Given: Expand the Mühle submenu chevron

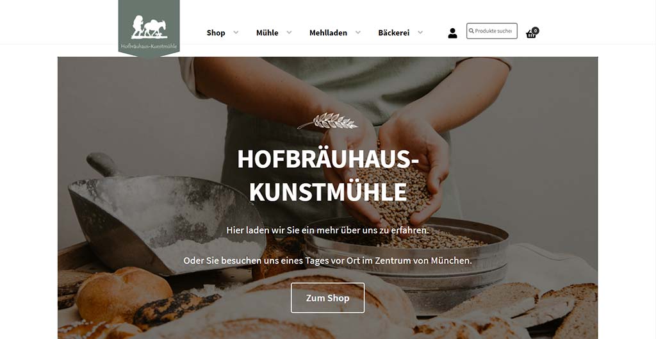Looking at the screenshot, I should [x=289, y=32].
